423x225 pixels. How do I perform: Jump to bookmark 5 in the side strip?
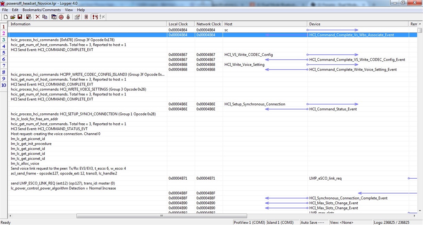(4, 53)
